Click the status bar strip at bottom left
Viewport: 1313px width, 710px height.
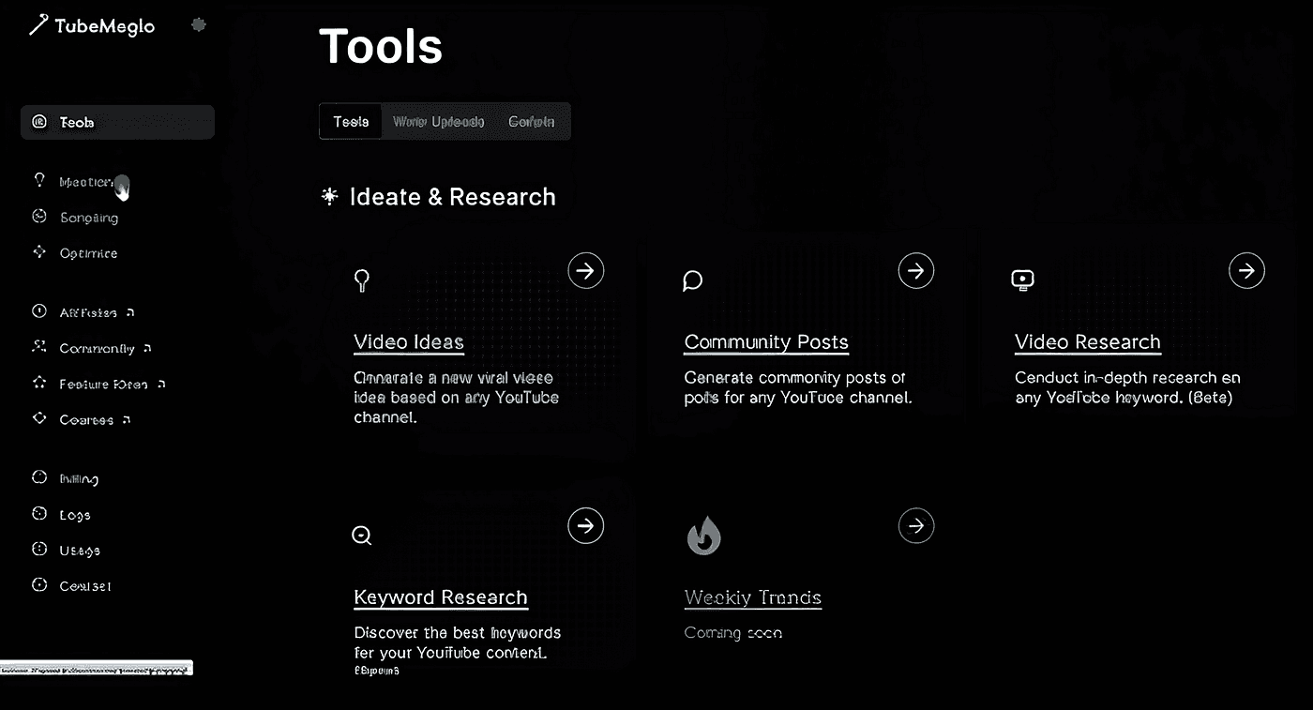tap(98, 667)
